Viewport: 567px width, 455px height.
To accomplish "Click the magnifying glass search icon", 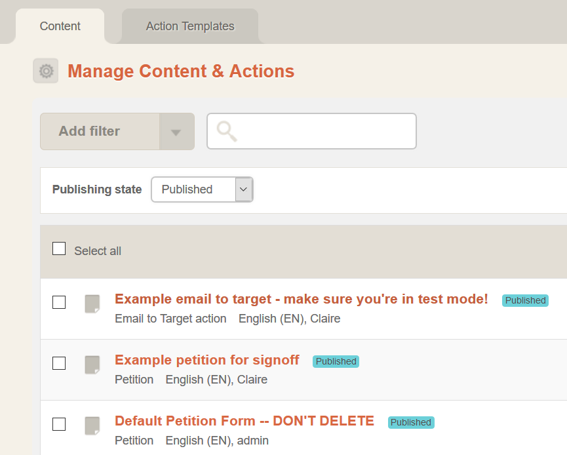I will (x=227, y=131).
